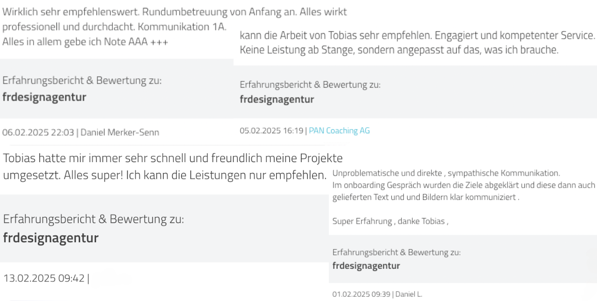Screen dimensions: 597x301
Task: Click the author name Daniel Merker-Senn
Action: [120, 132]
